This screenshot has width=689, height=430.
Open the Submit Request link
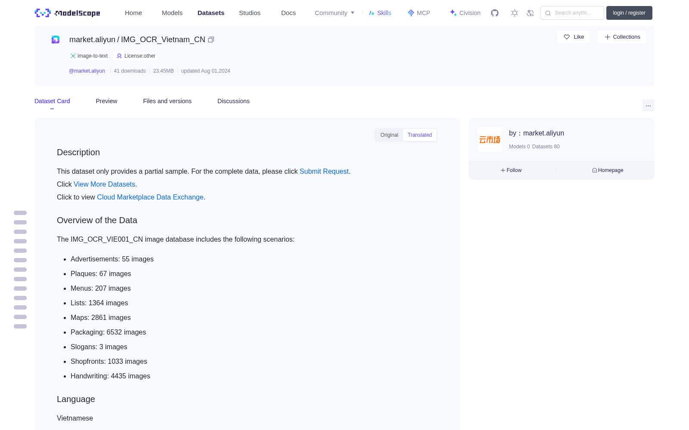pos(324,171)
